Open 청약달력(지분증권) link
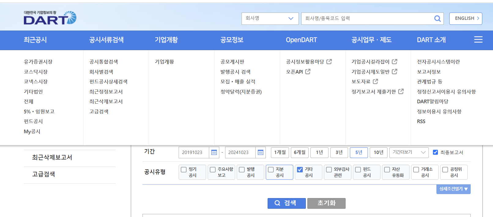Image resolution: width=493 pixels, height=217 pixels. (241, 92)
